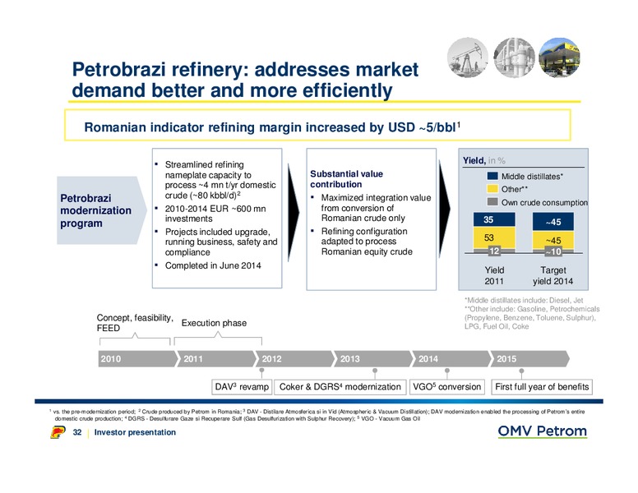Click the refinery pipes circular image
The width and height of the screenshot is (638, 493).
(x=514, y=58)
